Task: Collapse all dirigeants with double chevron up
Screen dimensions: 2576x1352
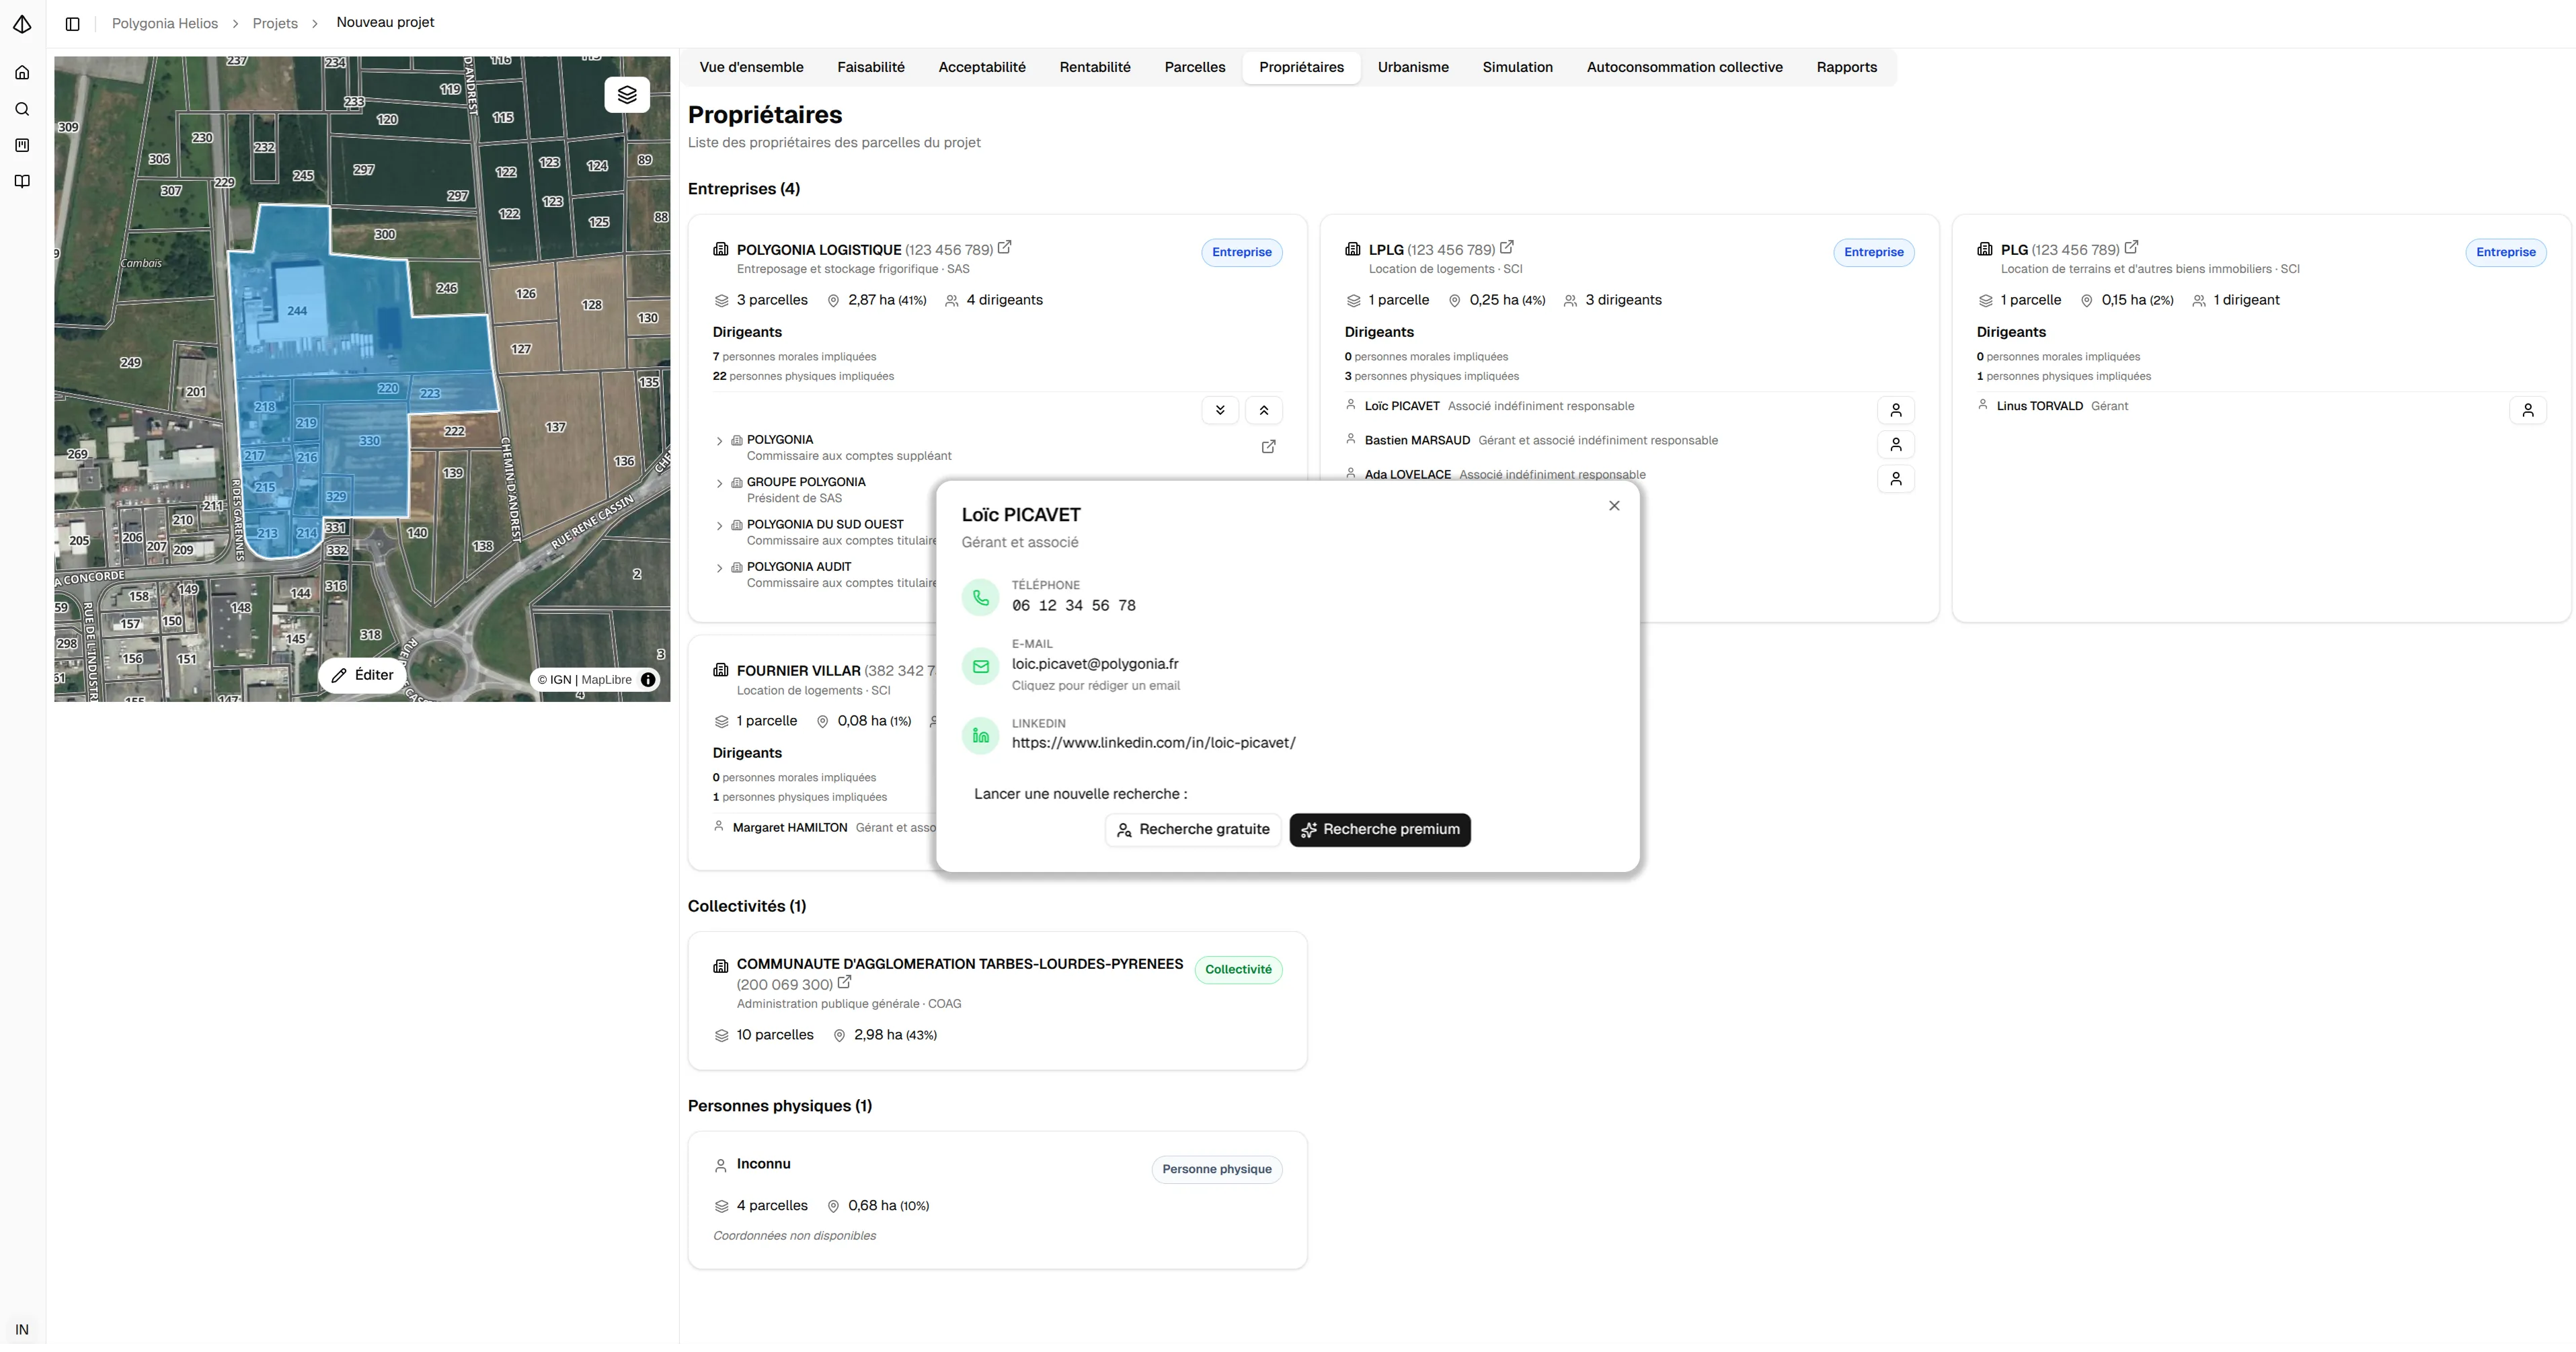Action: pyautogui.click(x=1264, y=410)
